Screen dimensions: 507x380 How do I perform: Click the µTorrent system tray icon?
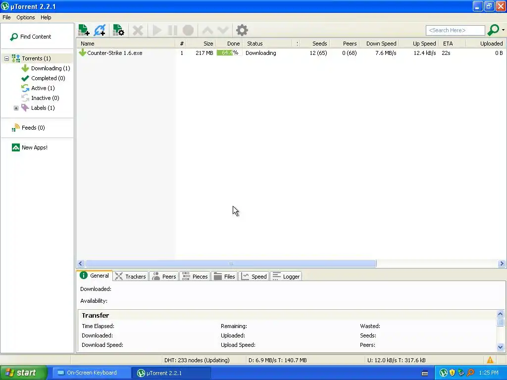pos(443,373)
